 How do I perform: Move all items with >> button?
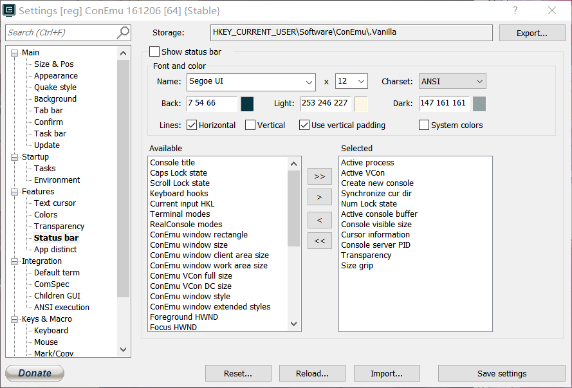click(x=319, y=176)
